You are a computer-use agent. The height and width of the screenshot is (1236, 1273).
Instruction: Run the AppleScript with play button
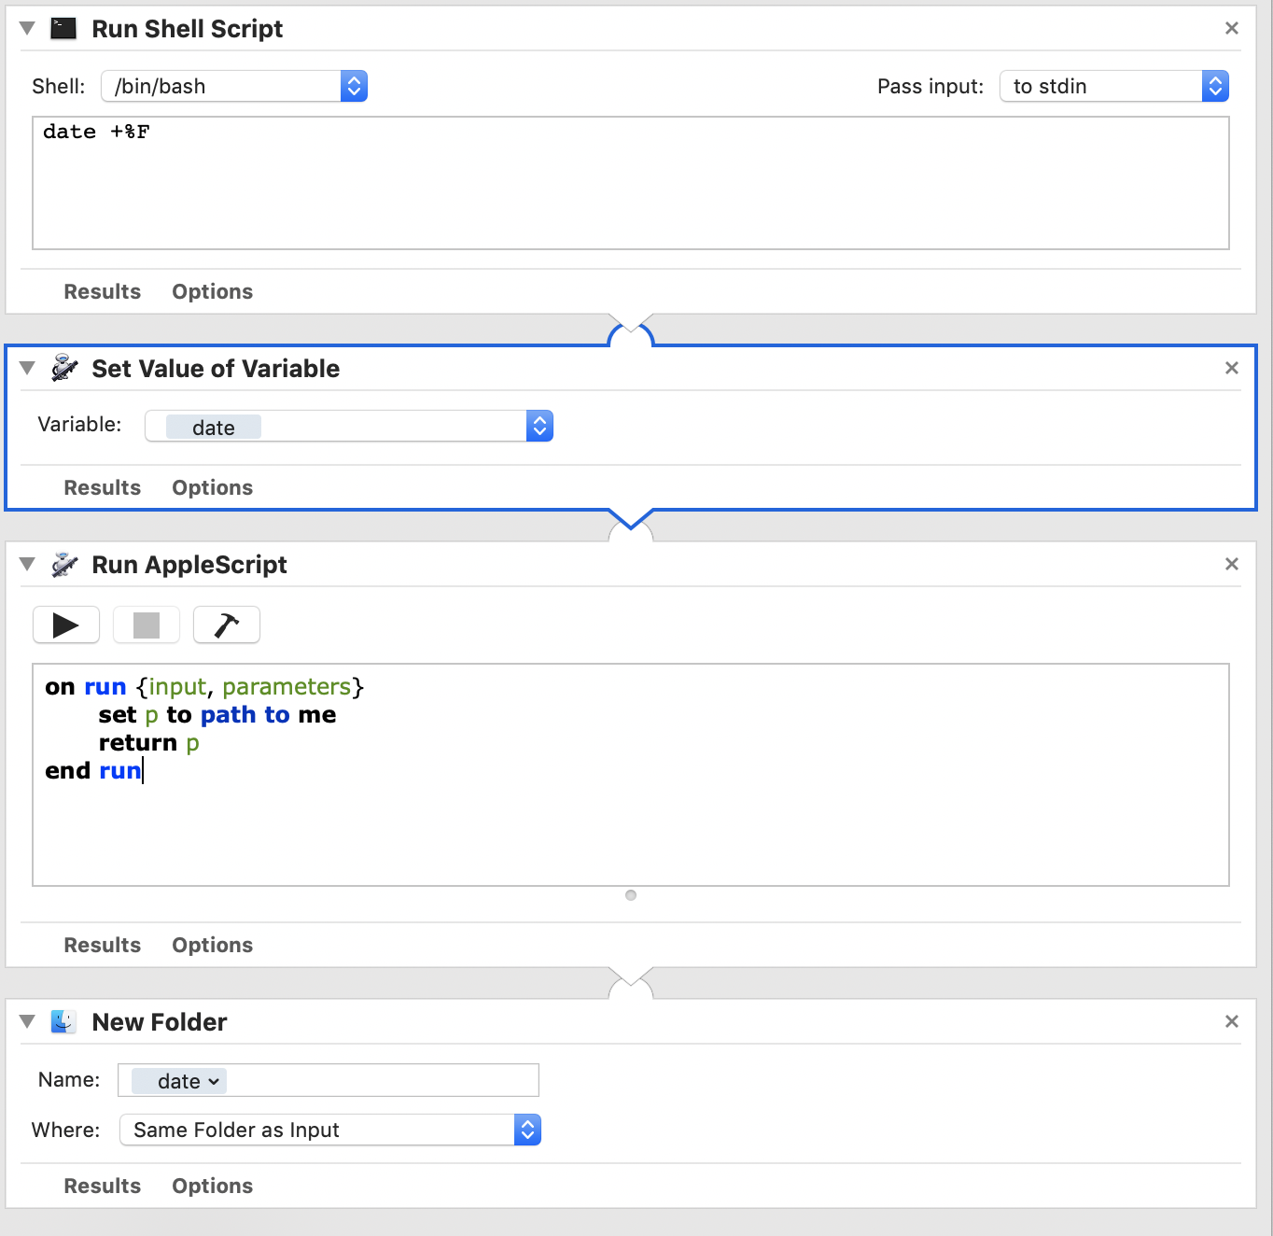[65, 625]
